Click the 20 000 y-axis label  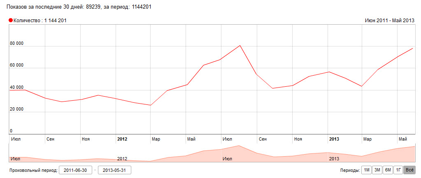click(x=16, y=109)
